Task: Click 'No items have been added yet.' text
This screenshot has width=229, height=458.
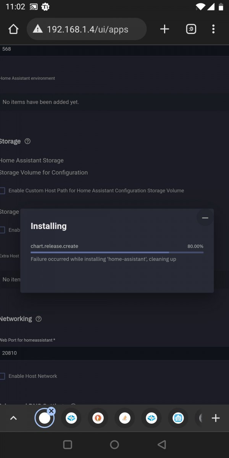Action: (x=40, y=102)
